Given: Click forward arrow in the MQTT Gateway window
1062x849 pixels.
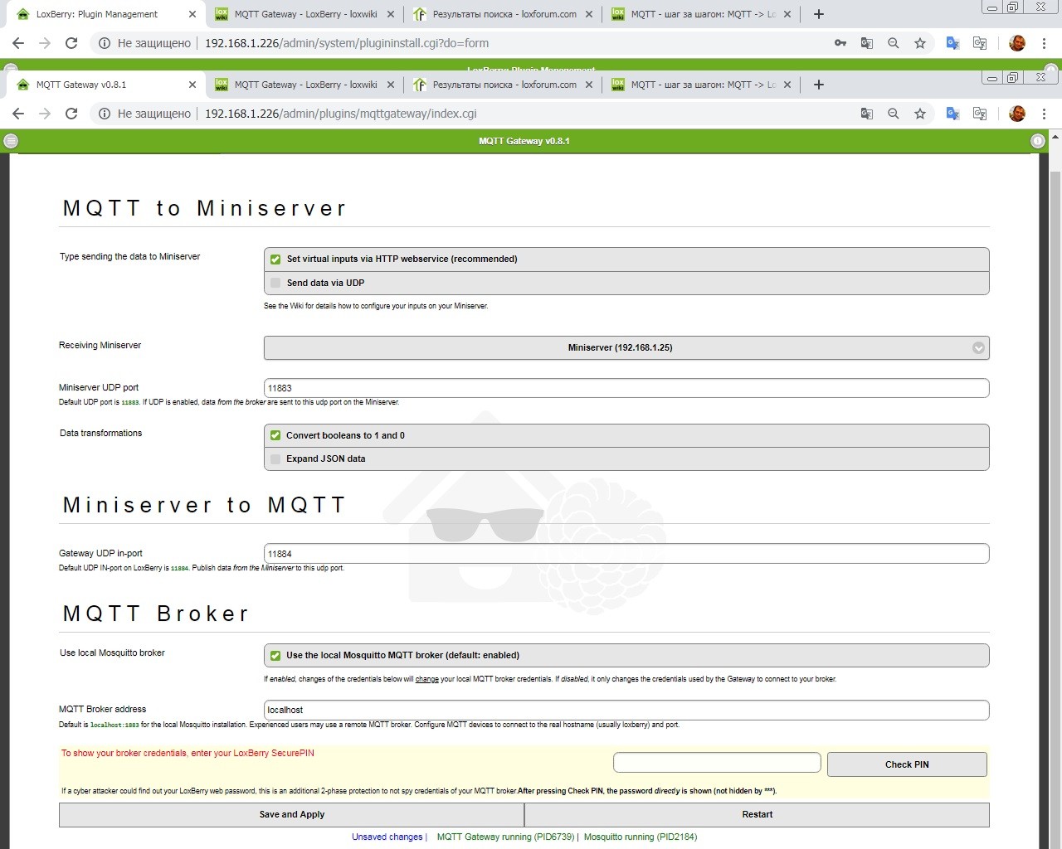Looking at the screenshot, I should (x=45, y=114).
